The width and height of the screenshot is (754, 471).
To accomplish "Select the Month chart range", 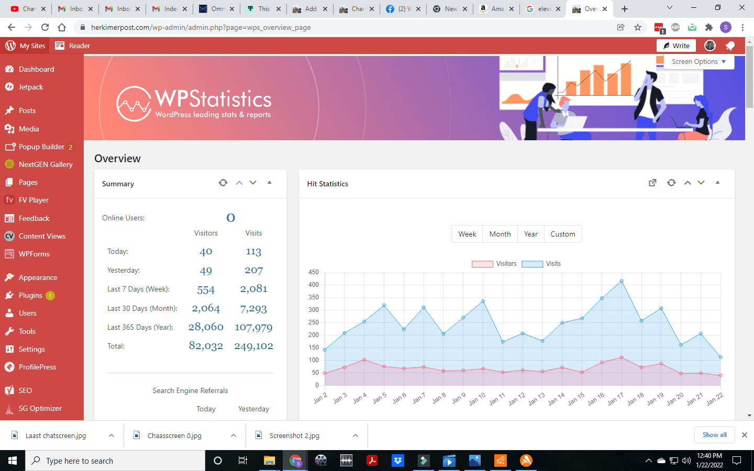I will 500,234.
